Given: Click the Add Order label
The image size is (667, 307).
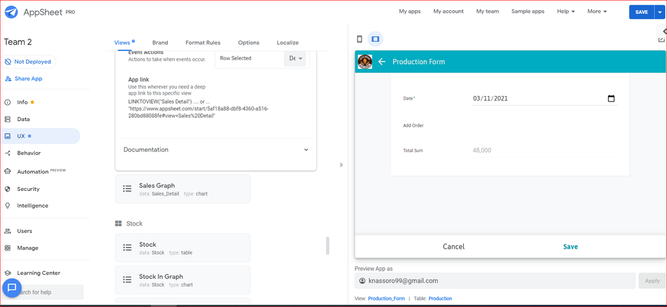Looking at the screenshot, I should [x=413, y=125].
